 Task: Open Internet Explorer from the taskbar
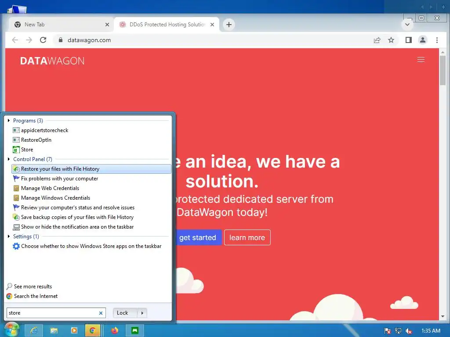[x=34, y=330]
